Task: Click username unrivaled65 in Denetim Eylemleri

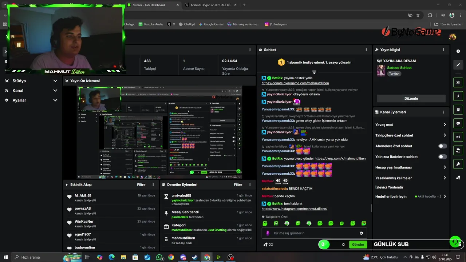Action: tap(181, 196)
